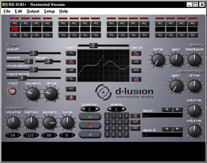Select the sine waveform for osc 2
This screenshot has width=207, height=163.
(136, 53)
